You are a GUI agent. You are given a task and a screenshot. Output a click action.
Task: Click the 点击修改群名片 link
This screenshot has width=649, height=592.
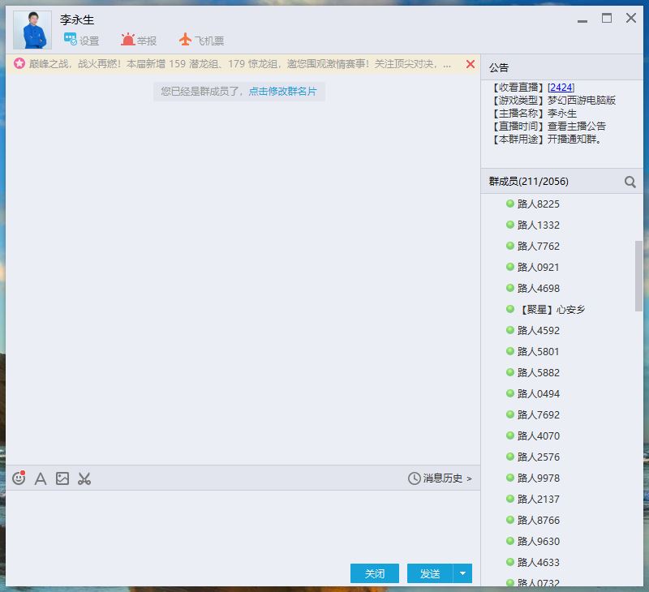coord(282,92)
